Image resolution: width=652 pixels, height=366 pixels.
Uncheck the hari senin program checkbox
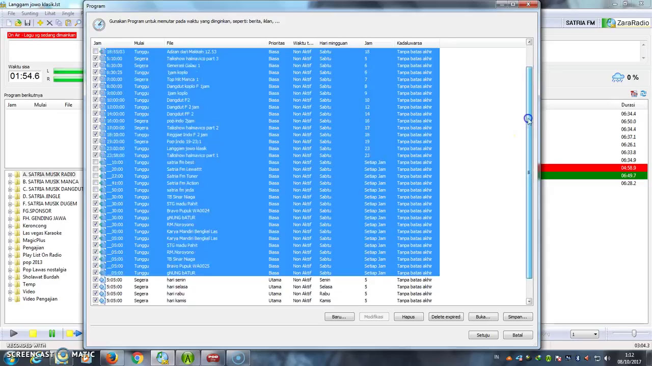pyautogui.click(x=96, y=280)
